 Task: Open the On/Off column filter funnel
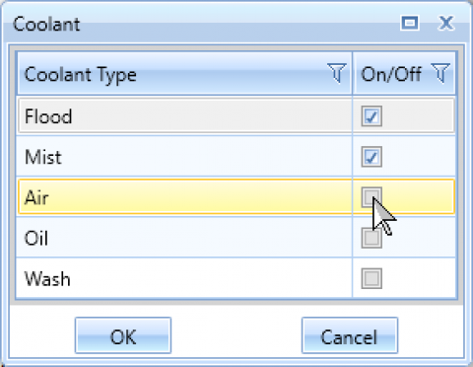(x=440, y=73)
